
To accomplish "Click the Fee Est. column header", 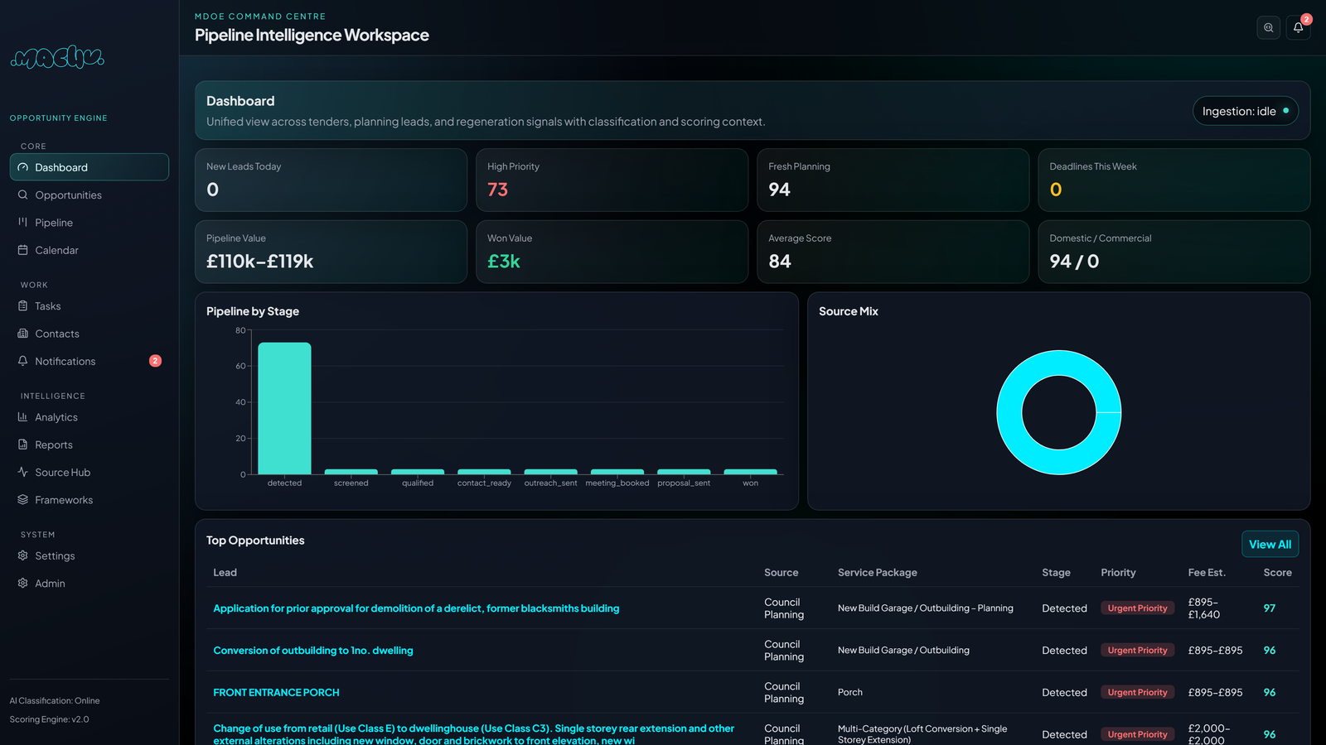I will 1207,573.
